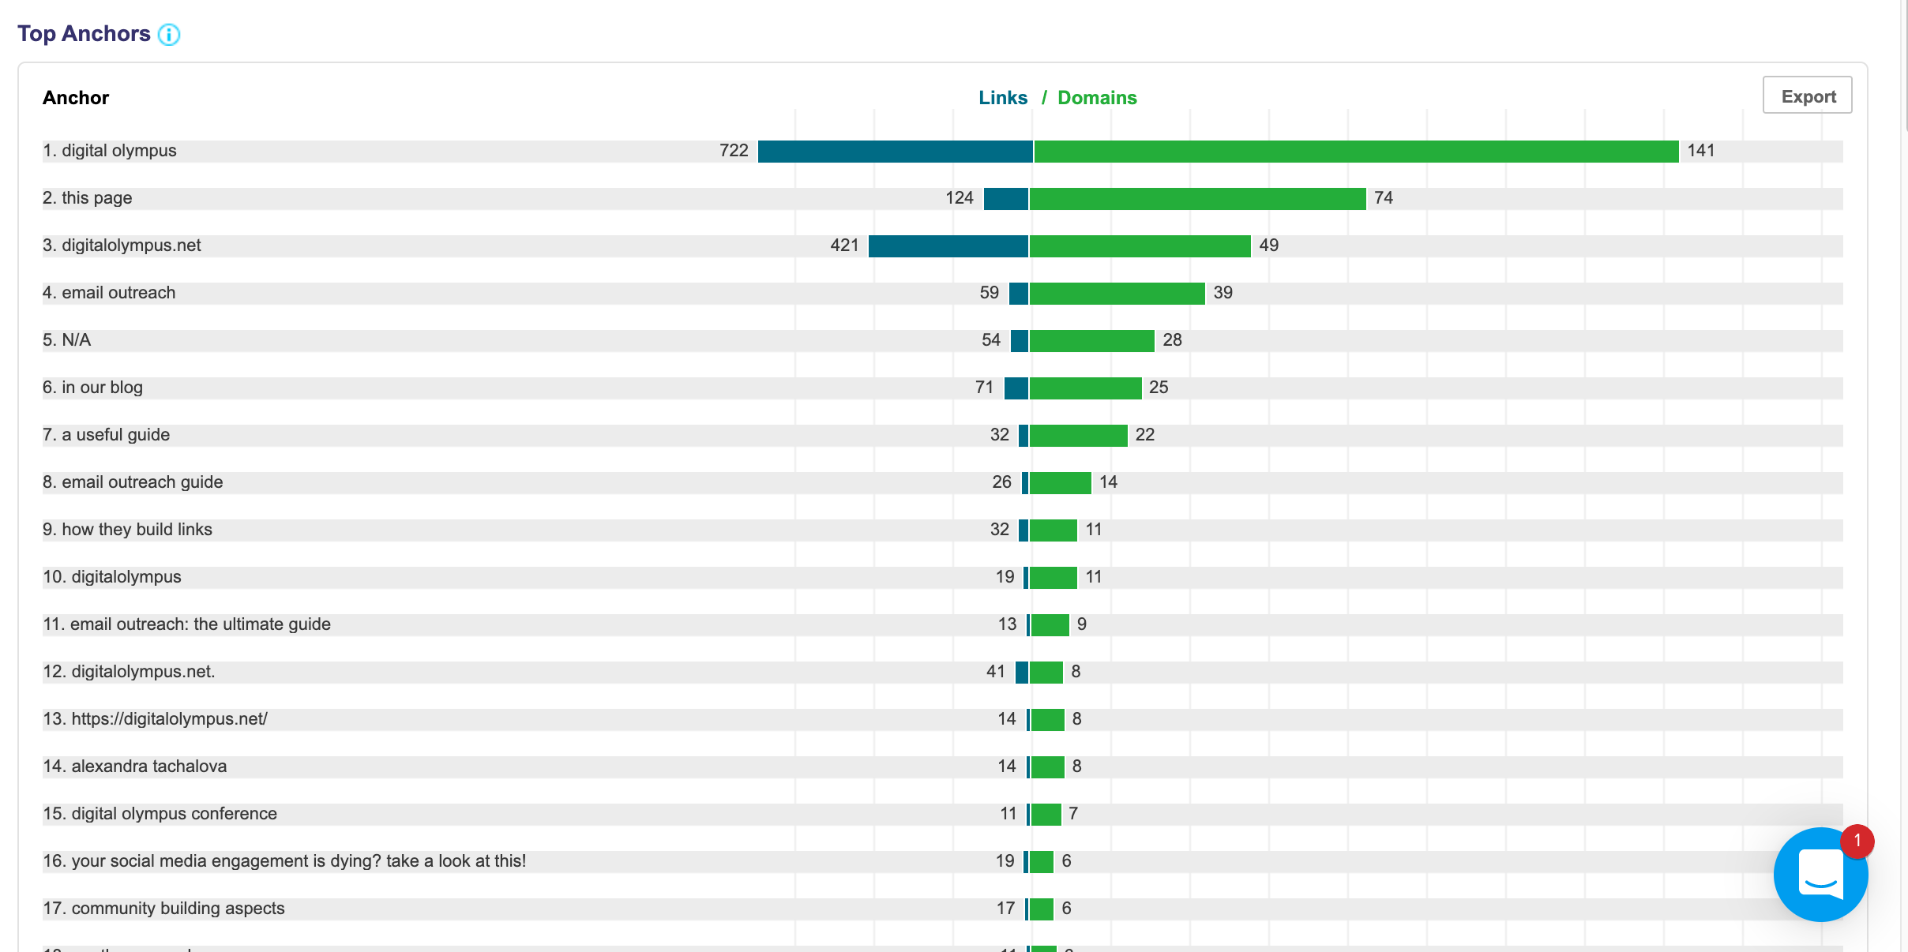Viewport: 1908px width, 952px height.
Task: Click green domains bar for in our blog
Action: click(x=1085, y=388)
